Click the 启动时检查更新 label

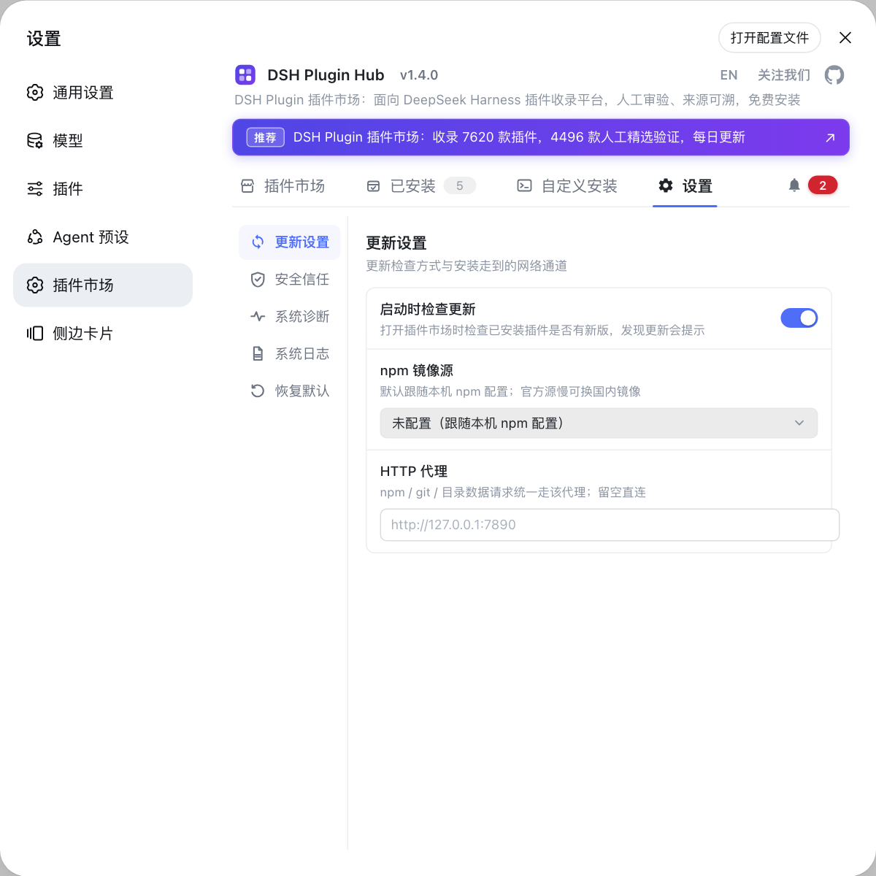tap(428, 310)
